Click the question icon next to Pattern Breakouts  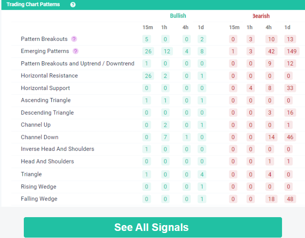74,39
